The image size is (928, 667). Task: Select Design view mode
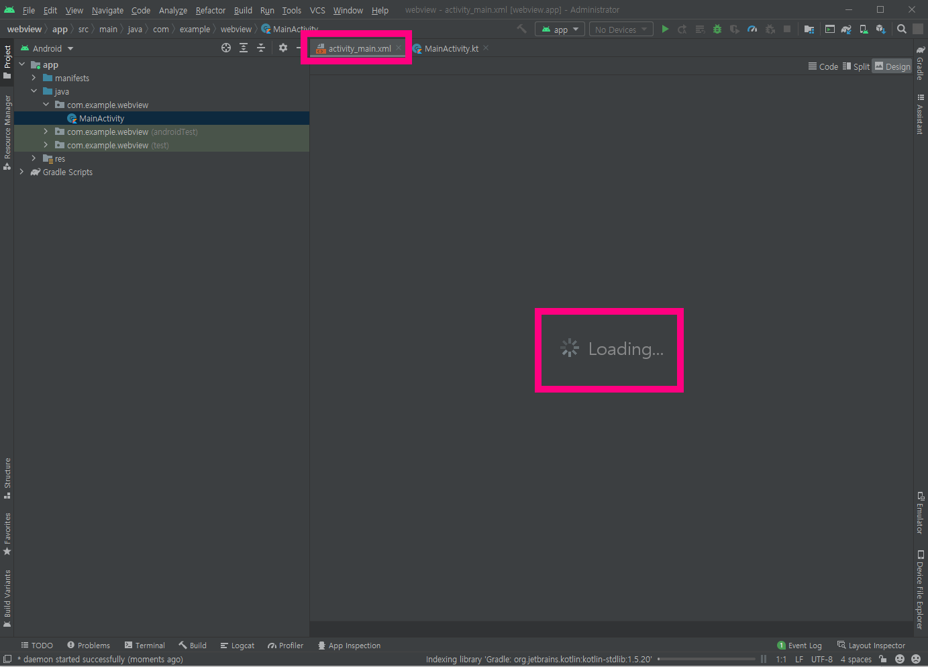pyautogui.click(x=892, y=66)
